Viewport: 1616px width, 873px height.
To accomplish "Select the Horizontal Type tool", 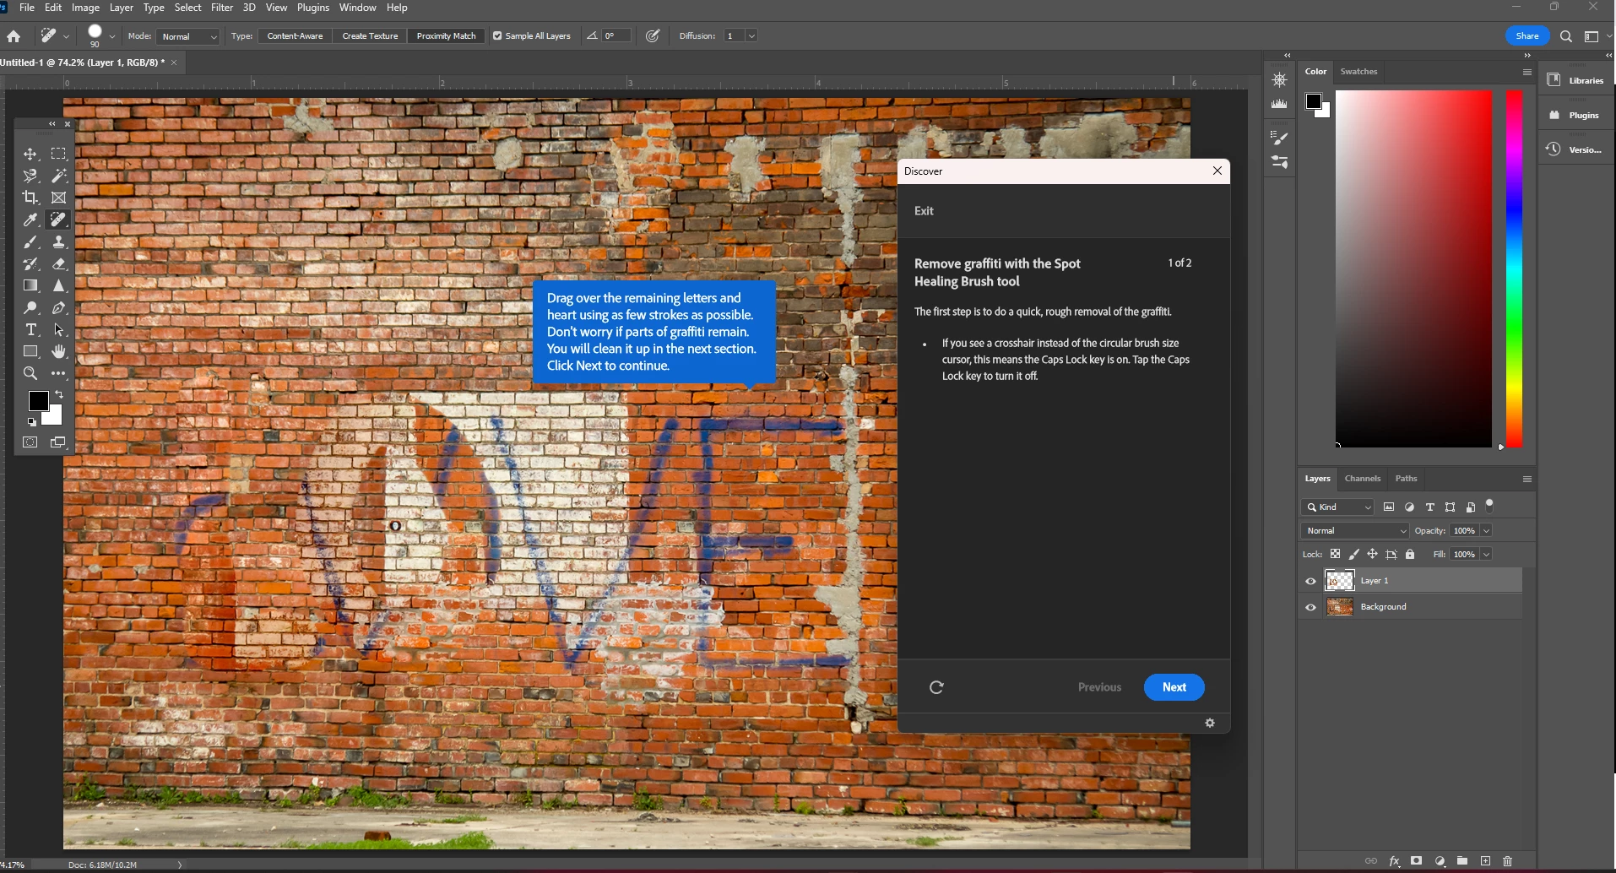I will (30, 329).
